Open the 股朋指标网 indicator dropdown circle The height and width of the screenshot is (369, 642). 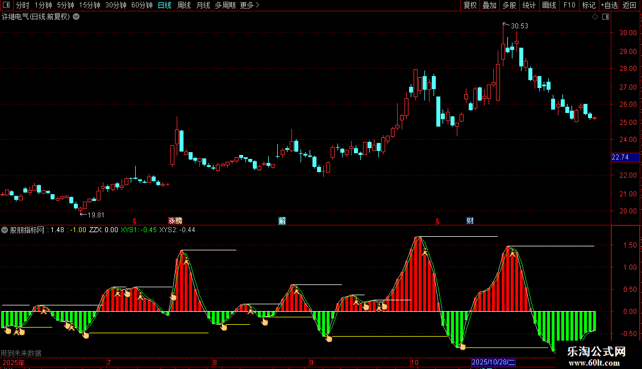pos(5,230)
